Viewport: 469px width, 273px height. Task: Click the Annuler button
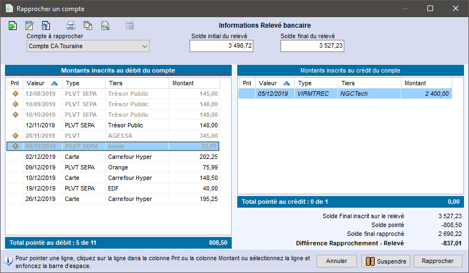(x=337, y=261)
